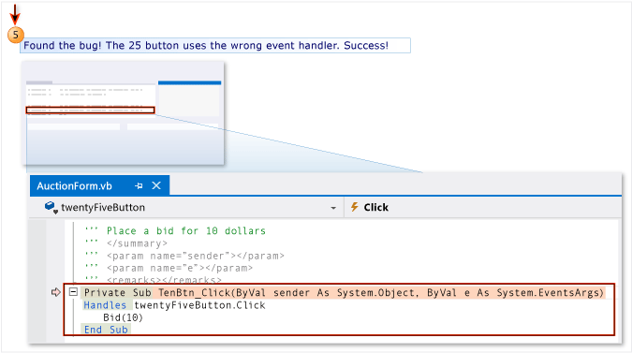Image resolution: width=632 pixels, height=353 pixels.
Task: Click the red highlighted line in thumbnail
Action: coord(90,110)
